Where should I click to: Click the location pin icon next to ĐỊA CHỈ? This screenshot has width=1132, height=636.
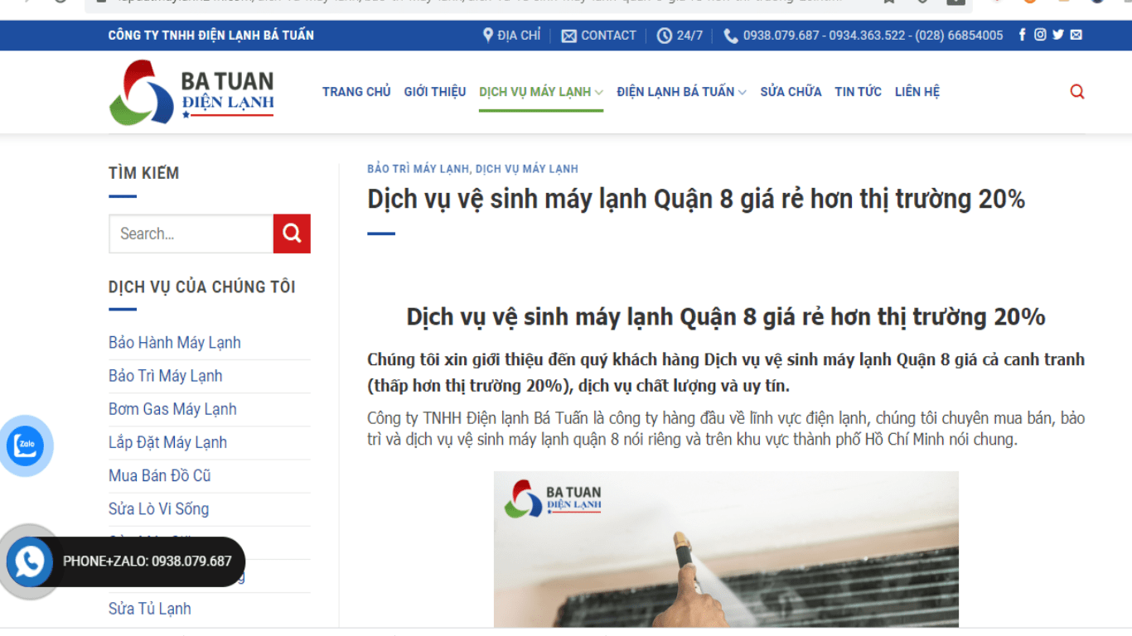pos(488,35)
